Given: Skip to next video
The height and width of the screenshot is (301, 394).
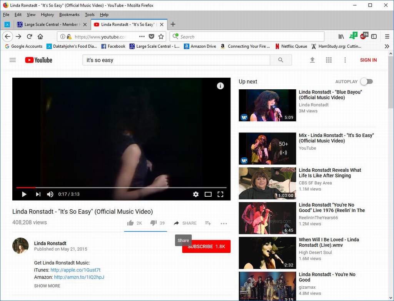Looking at the screenshot, I should click(38, 194).
